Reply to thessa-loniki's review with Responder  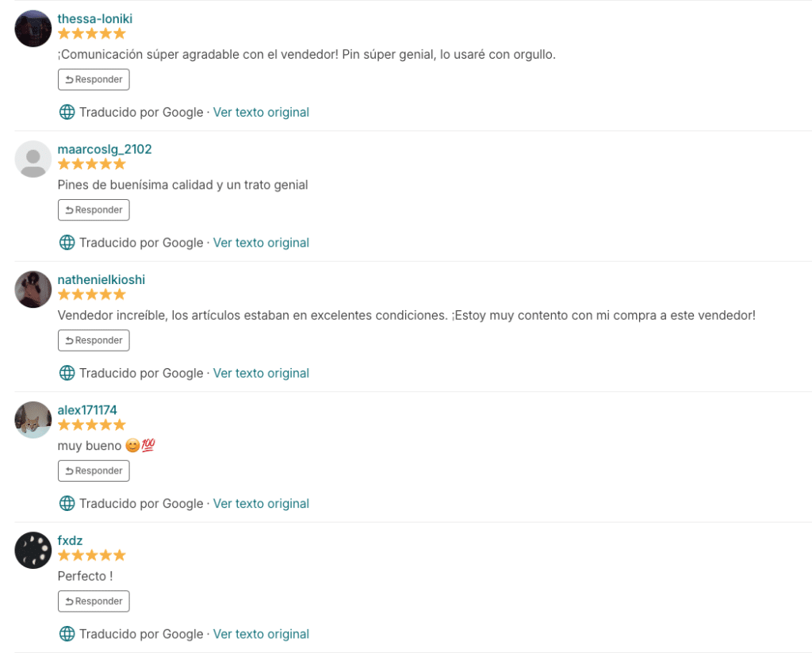(x=94, y=79)
